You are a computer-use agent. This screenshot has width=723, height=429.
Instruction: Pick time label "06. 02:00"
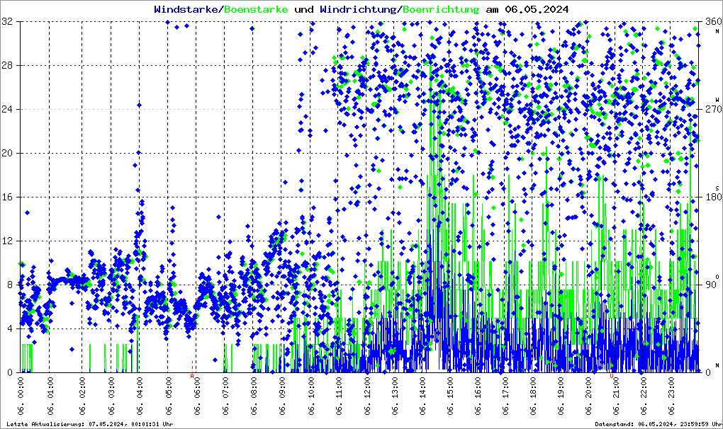82,396
